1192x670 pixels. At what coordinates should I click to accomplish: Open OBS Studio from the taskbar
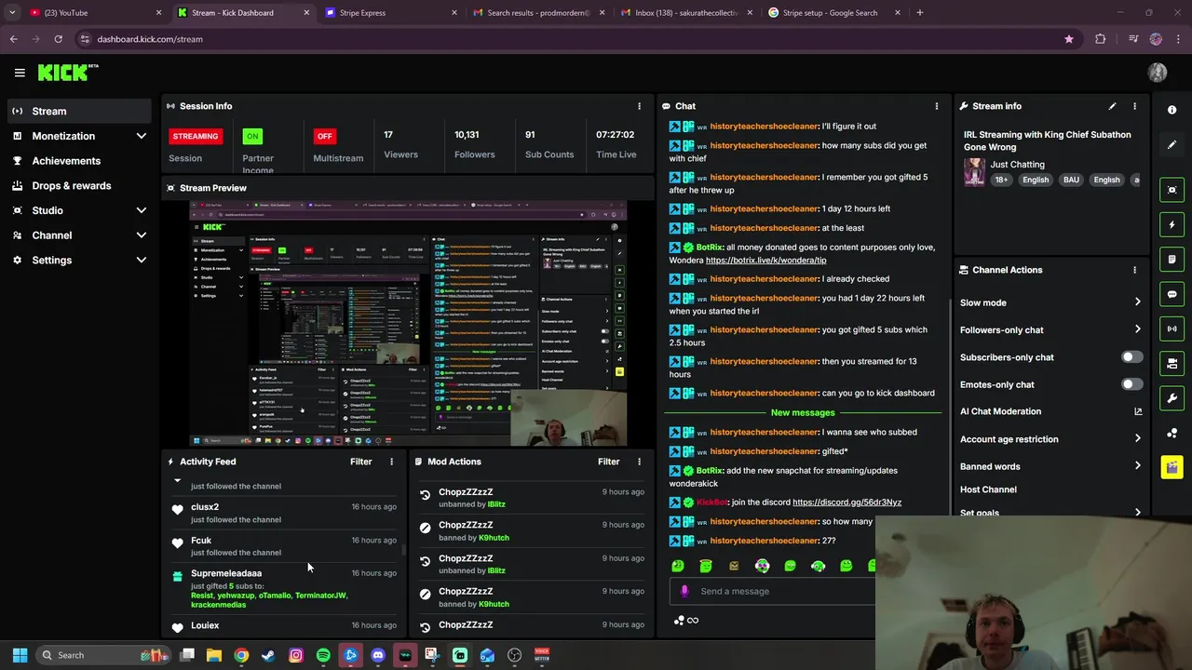pos(514,655)
